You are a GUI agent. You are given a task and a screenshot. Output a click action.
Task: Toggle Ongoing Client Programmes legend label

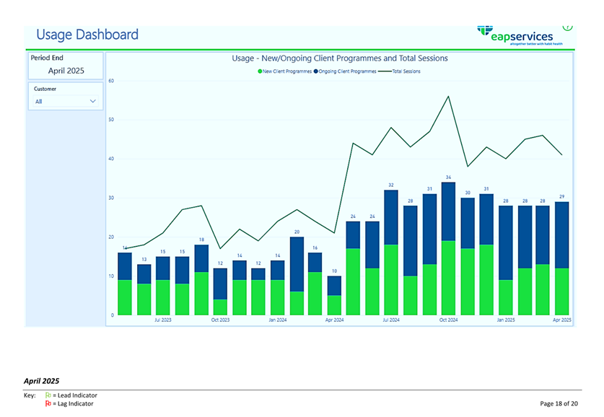347,71
